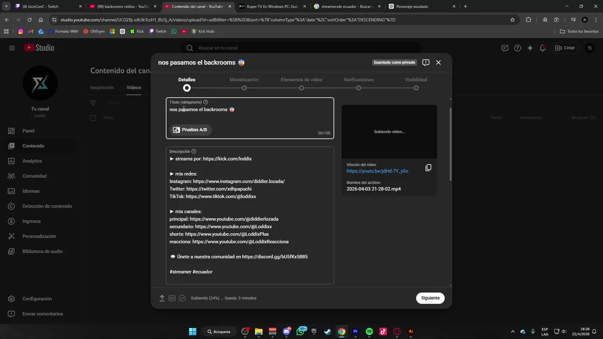The image size is (603, 339).
Task: Switch to the Videos content tab
Action: click(x=134, y=88)
